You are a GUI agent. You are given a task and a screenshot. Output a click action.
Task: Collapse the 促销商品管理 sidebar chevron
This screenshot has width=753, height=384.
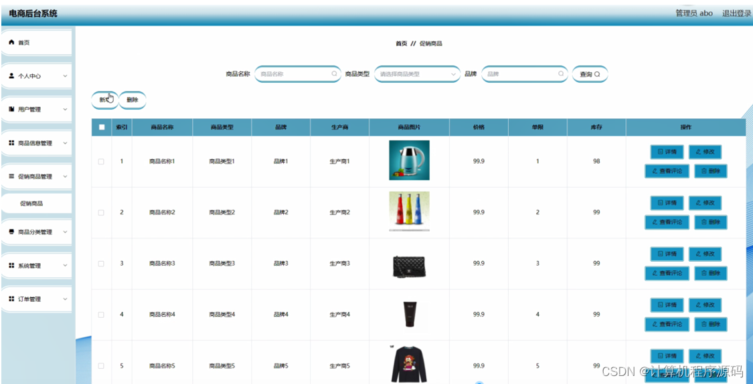click(66, 176)
